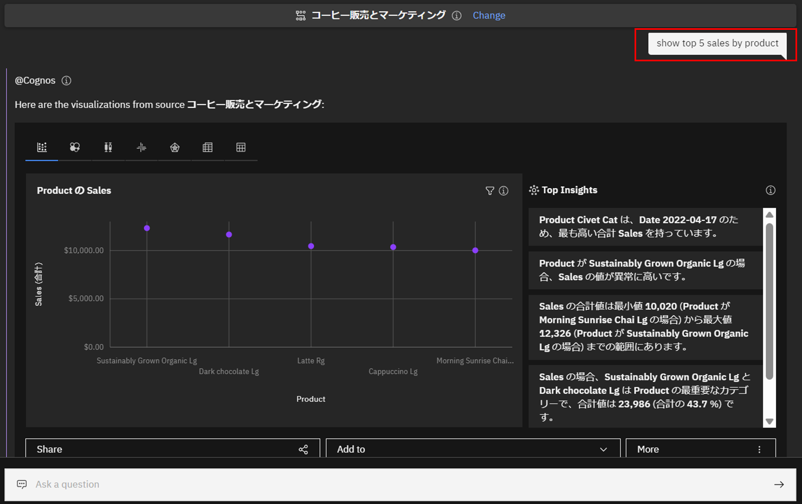Click the Change data source link
802x504 pixels.
489,15
